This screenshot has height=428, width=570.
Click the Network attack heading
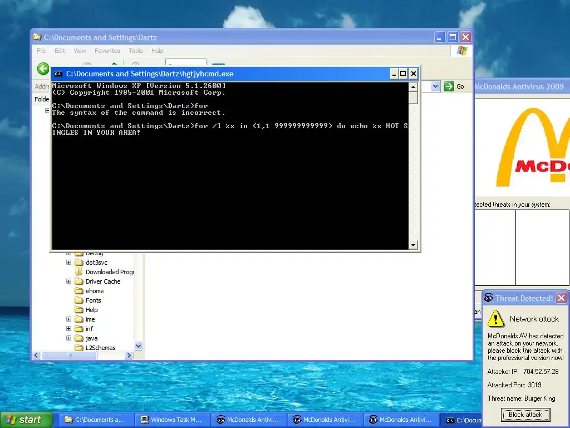(534, 319)
